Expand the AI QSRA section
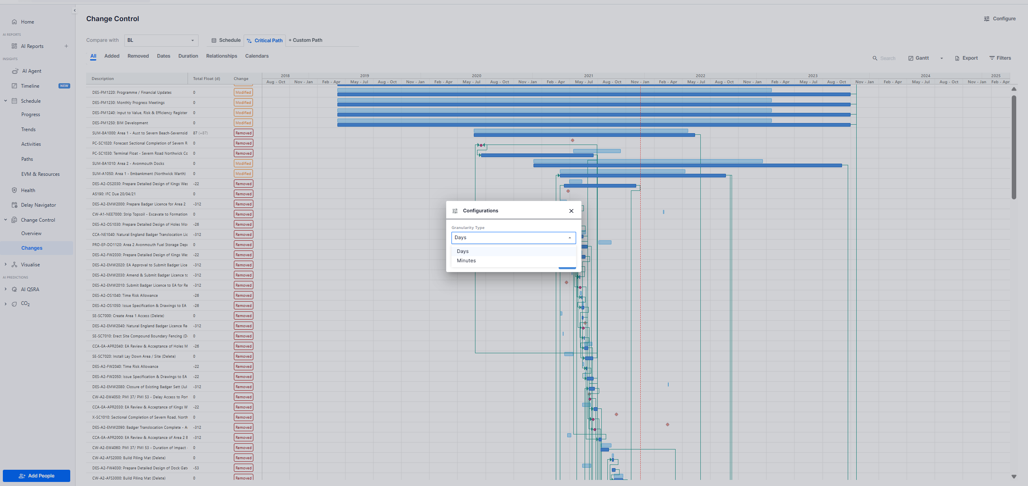The width and height of the screenshot is (1028, 486). (6, 289)
